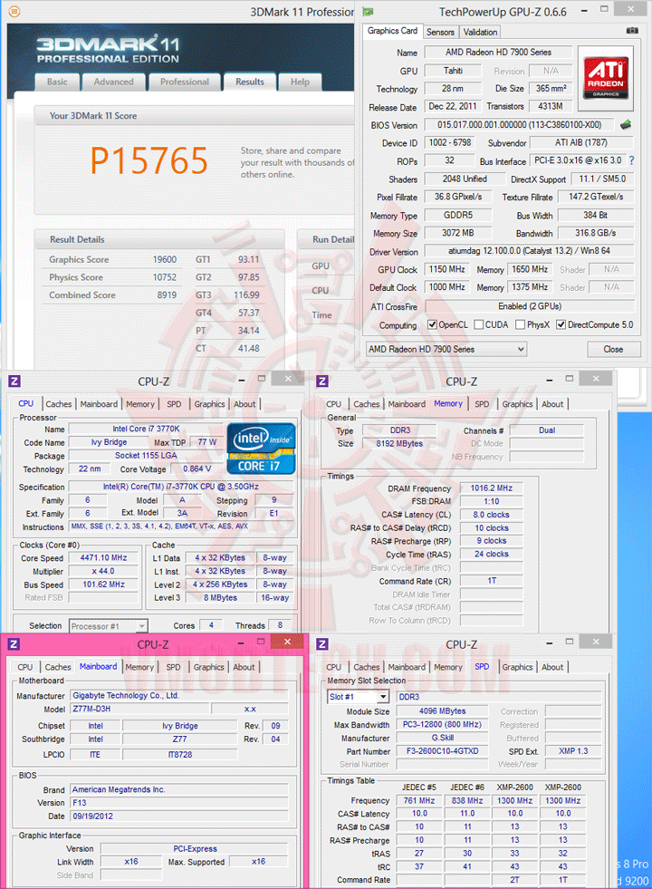Click the Combined Score value 8919
Viewport: 652px width, 889px height.
point(168,295)
